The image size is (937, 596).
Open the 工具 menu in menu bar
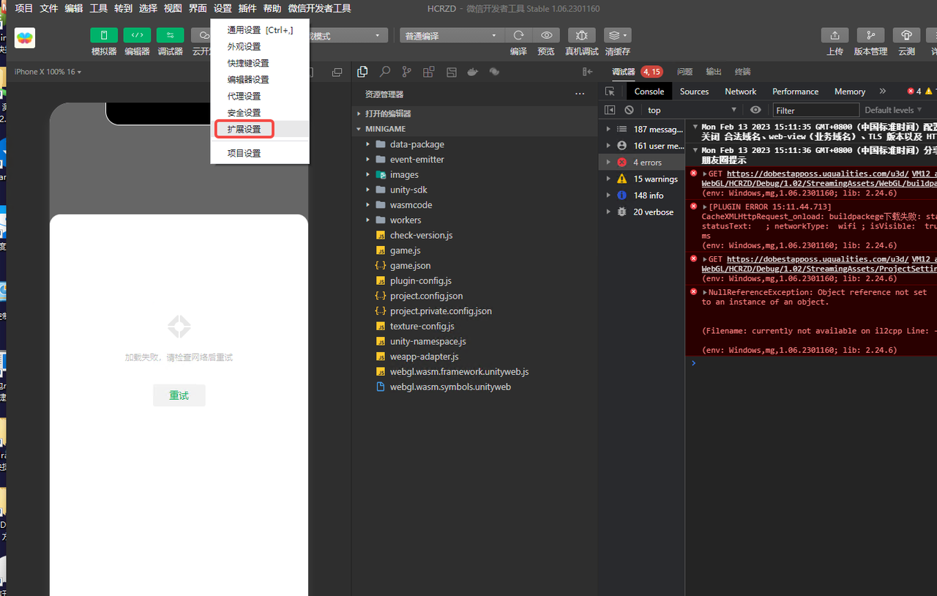(x=98, y=8)
